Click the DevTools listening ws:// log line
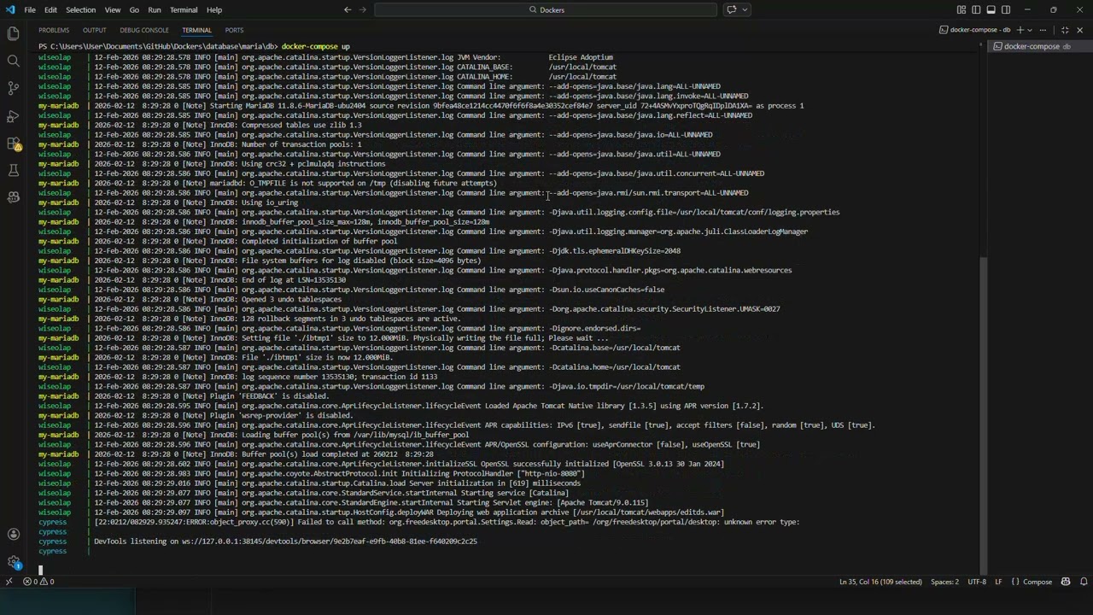Viewport: 1093px width, 615px height. coord(285,542)
